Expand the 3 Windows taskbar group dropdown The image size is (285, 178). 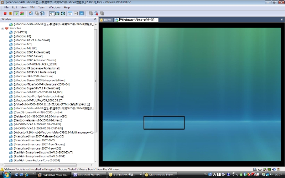(x=140, y=175)
